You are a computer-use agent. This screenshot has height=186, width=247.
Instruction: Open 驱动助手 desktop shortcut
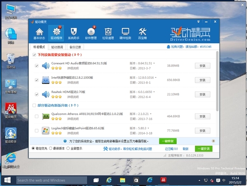[11, 135]
